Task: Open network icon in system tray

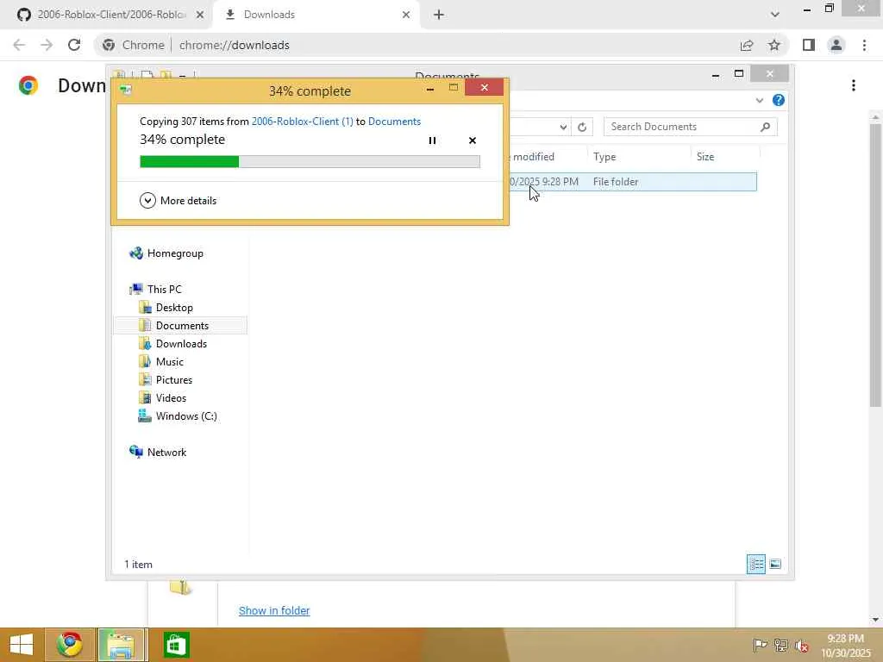Action: (781, 645)
